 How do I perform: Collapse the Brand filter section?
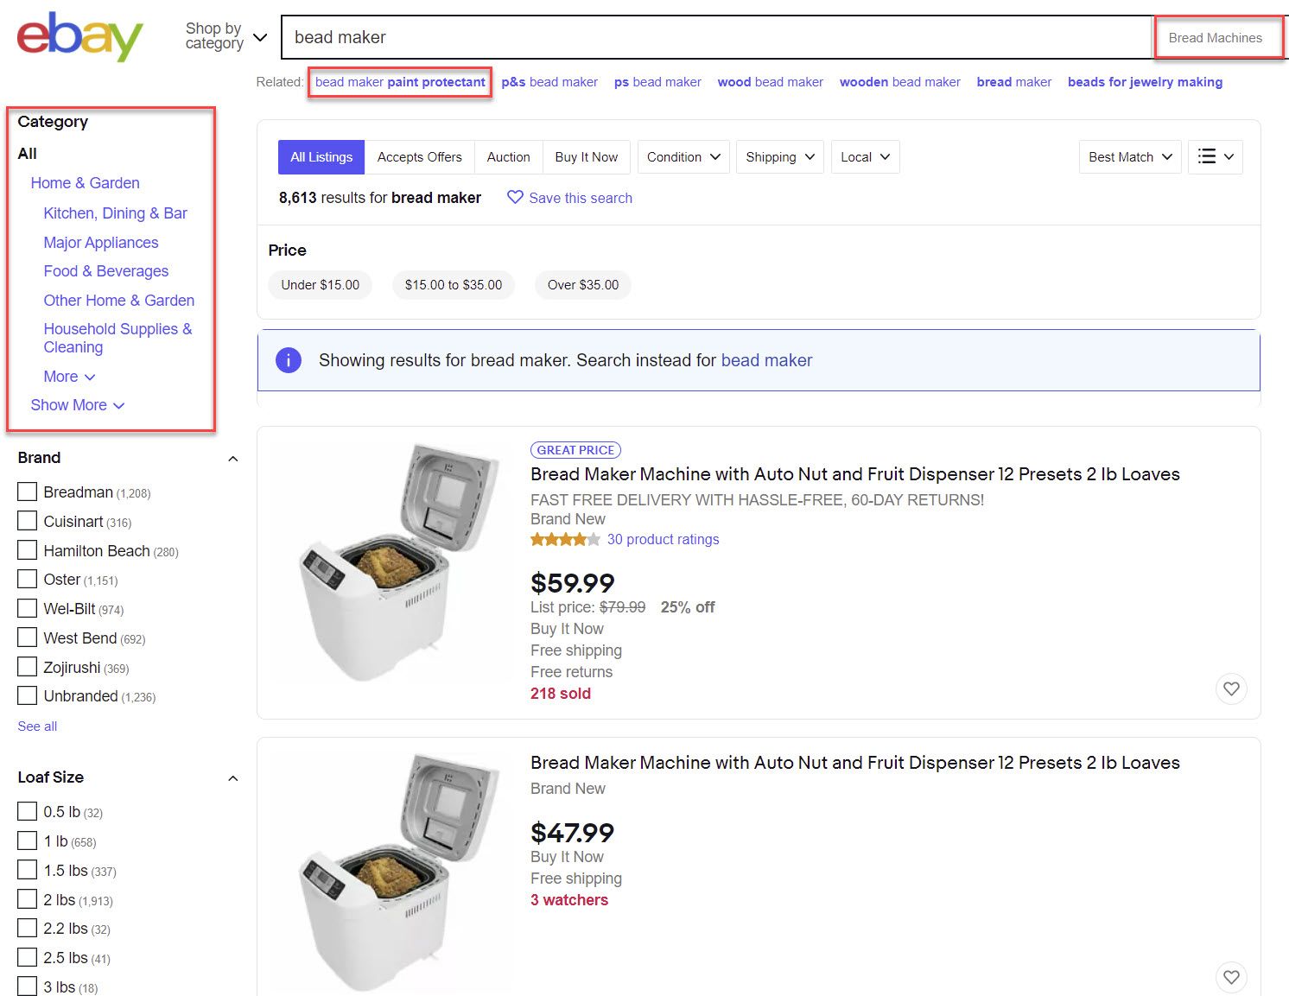point(232,459)
